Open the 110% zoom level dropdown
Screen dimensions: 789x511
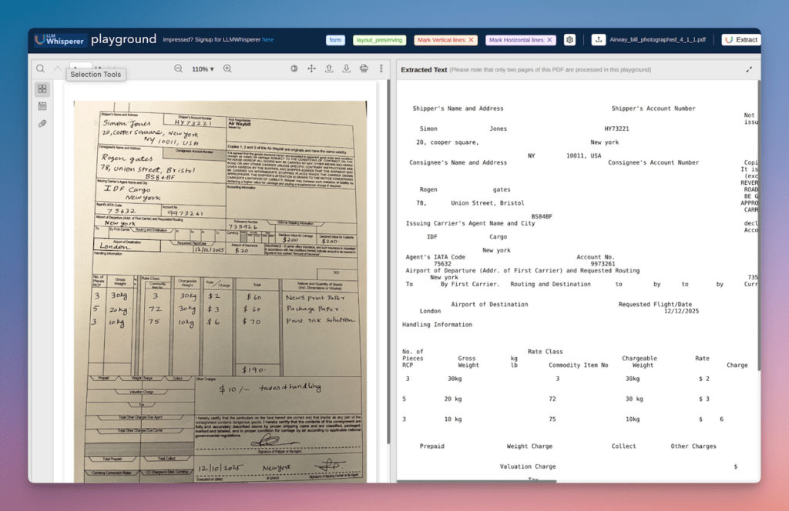(x=203, y=68)
